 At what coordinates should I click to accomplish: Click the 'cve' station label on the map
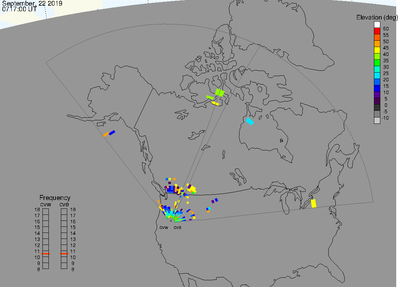pos(178,227)
